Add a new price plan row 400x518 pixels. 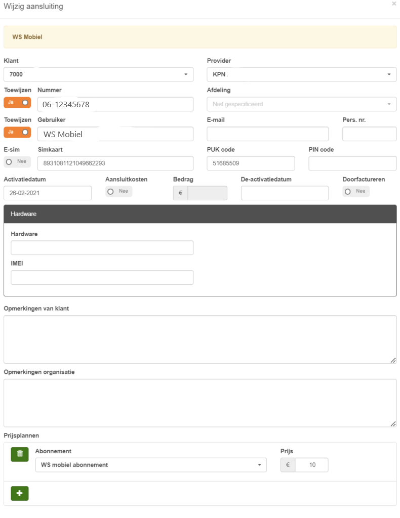point(20,493)
